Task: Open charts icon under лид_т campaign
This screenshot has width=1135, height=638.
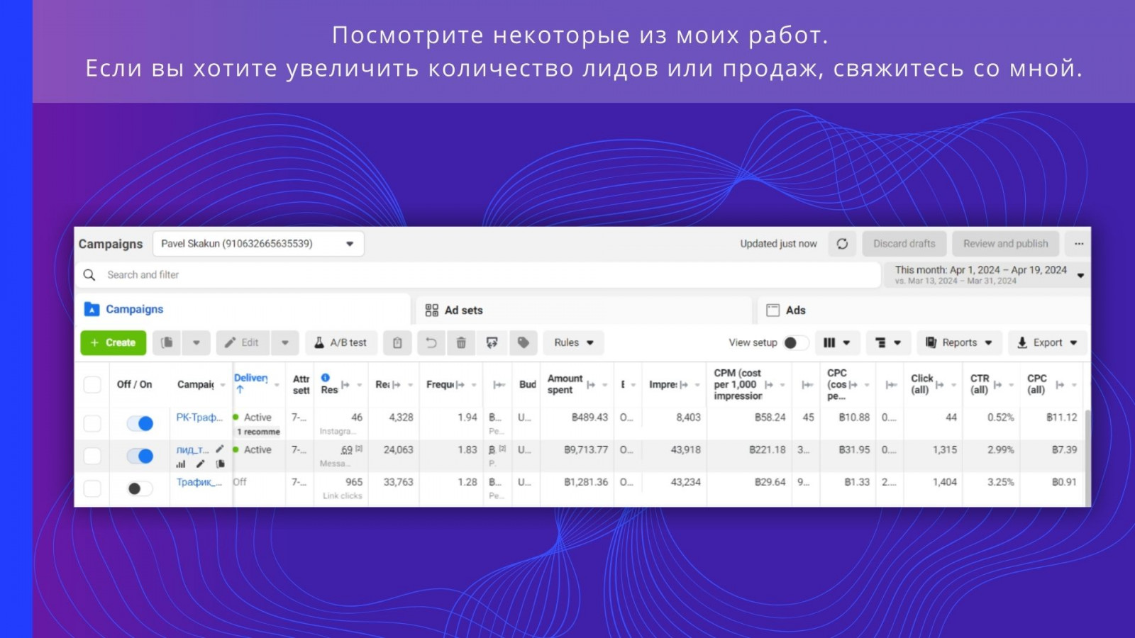Action: point(181,464)
